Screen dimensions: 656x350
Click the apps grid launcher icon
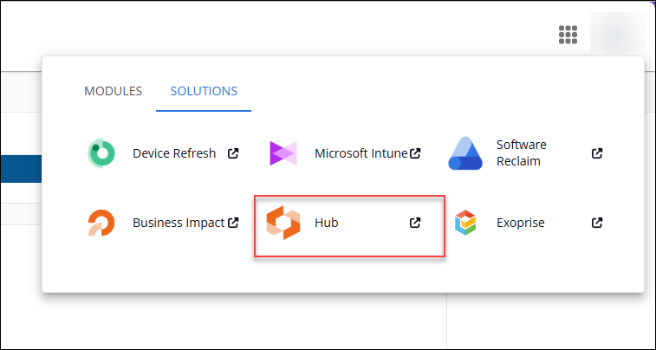[x=568, y=35]
